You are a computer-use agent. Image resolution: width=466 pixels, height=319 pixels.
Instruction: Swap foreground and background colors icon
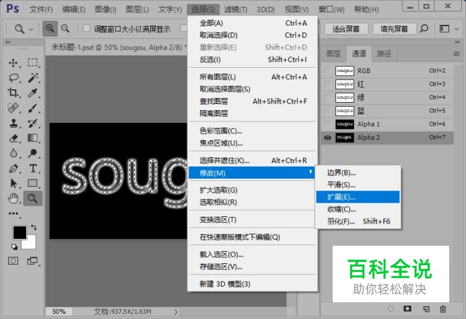click(x=34, y=228)
